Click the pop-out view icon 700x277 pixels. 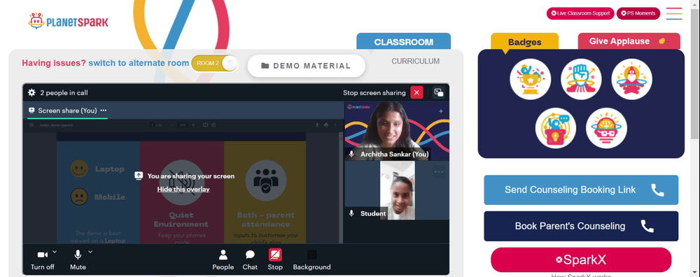click(439, 92)
